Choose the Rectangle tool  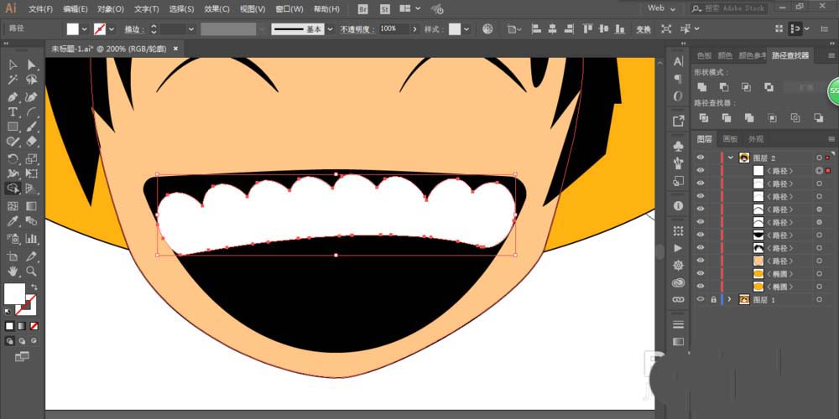click(13, 127)
